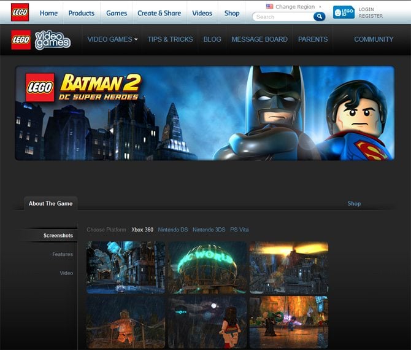Viewport: 411px width, 350px height.
Task: Select the About The Game tab
Action: 50,203
